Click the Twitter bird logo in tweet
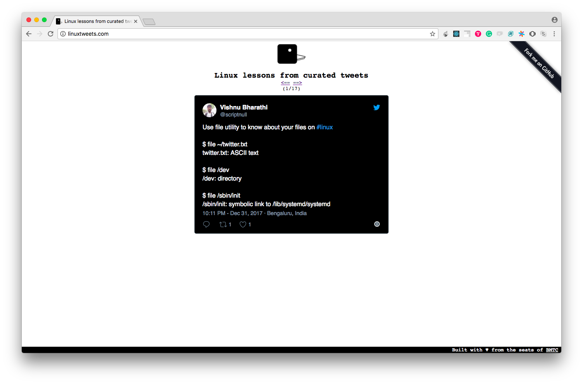 [x=377, y=108]
